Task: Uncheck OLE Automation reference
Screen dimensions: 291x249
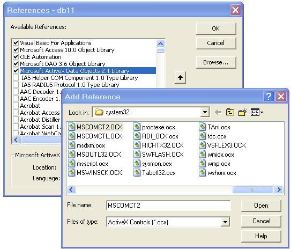Action: click(x=16, y=57)
